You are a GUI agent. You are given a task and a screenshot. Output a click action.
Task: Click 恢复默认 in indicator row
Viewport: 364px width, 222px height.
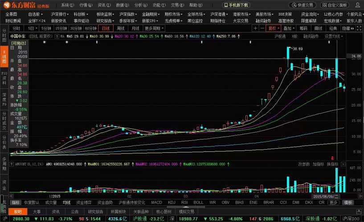[32, 202]
